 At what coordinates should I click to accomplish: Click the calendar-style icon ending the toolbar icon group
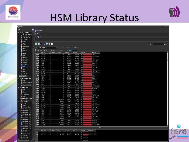pos(52,44)
